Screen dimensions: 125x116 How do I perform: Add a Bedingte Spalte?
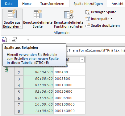pos(101,12)
